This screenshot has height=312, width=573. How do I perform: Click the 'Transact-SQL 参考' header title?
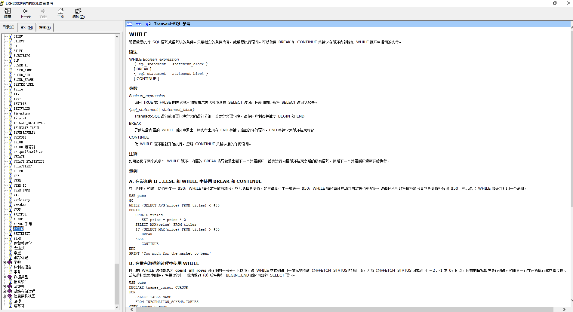point(172,24)
